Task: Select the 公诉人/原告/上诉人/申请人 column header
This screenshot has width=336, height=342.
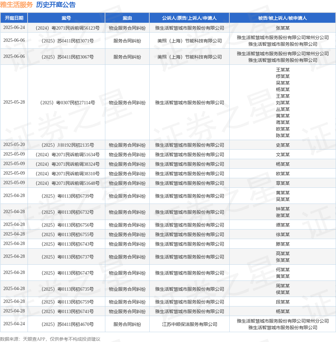Action: point(189,18)
